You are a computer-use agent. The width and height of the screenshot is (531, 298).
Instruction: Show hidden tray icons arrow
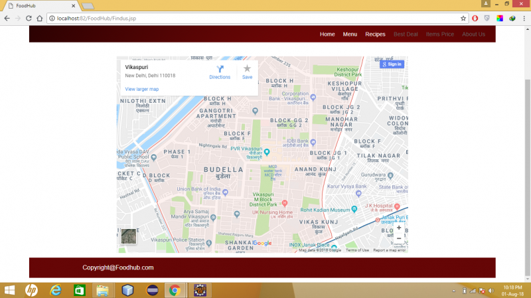click(x=454, y=291)
